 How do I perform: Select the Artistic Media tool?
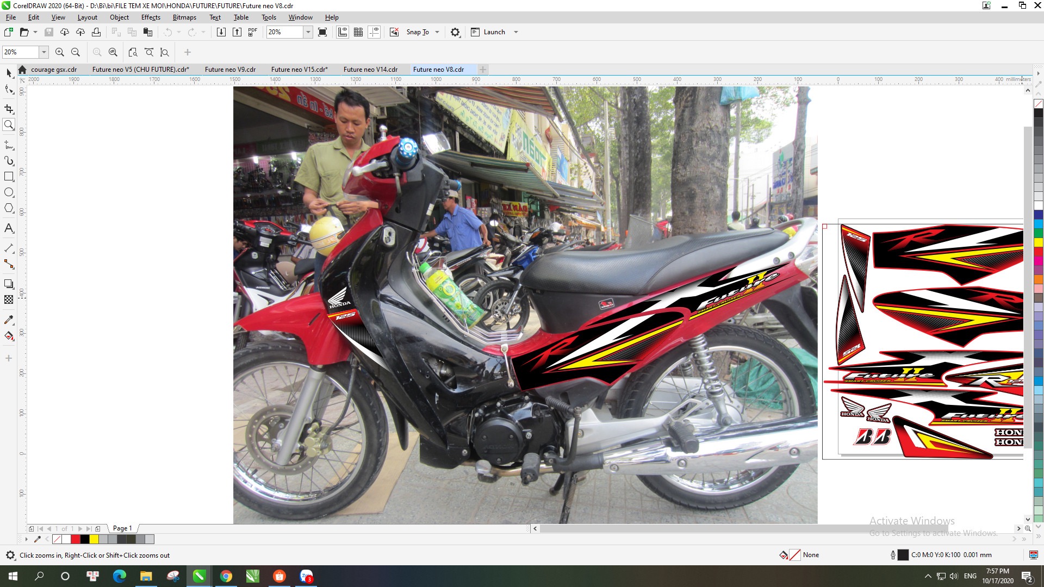coord(9,161)
